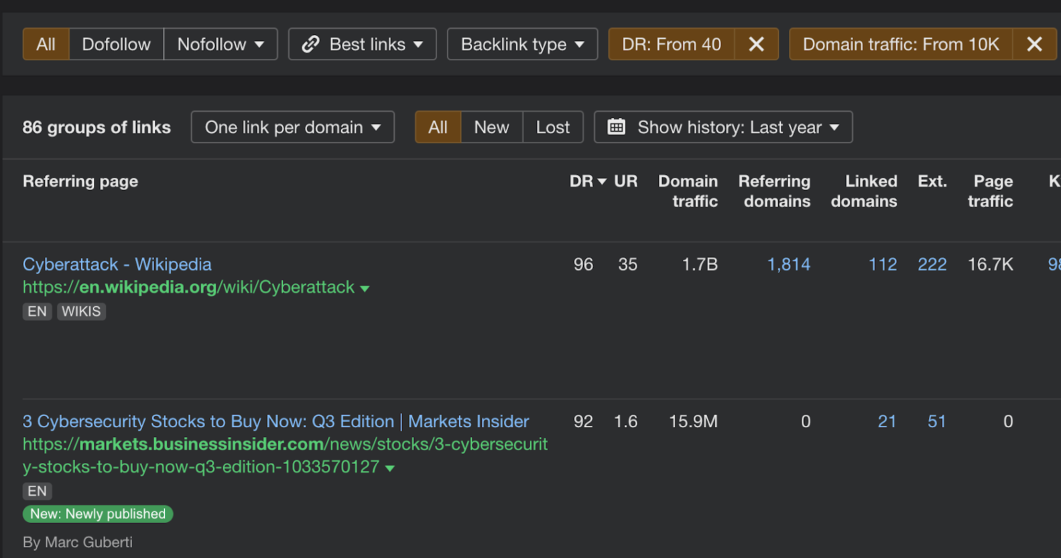Switch to the New links tab
The image size is (1061, 558).
(491, 127)
